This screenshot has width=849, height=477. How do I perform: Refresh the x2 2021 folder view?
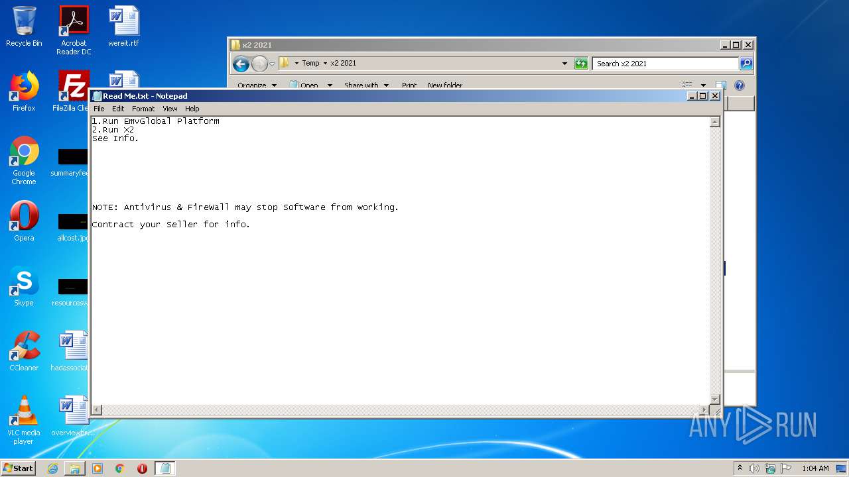click(581, 64)
